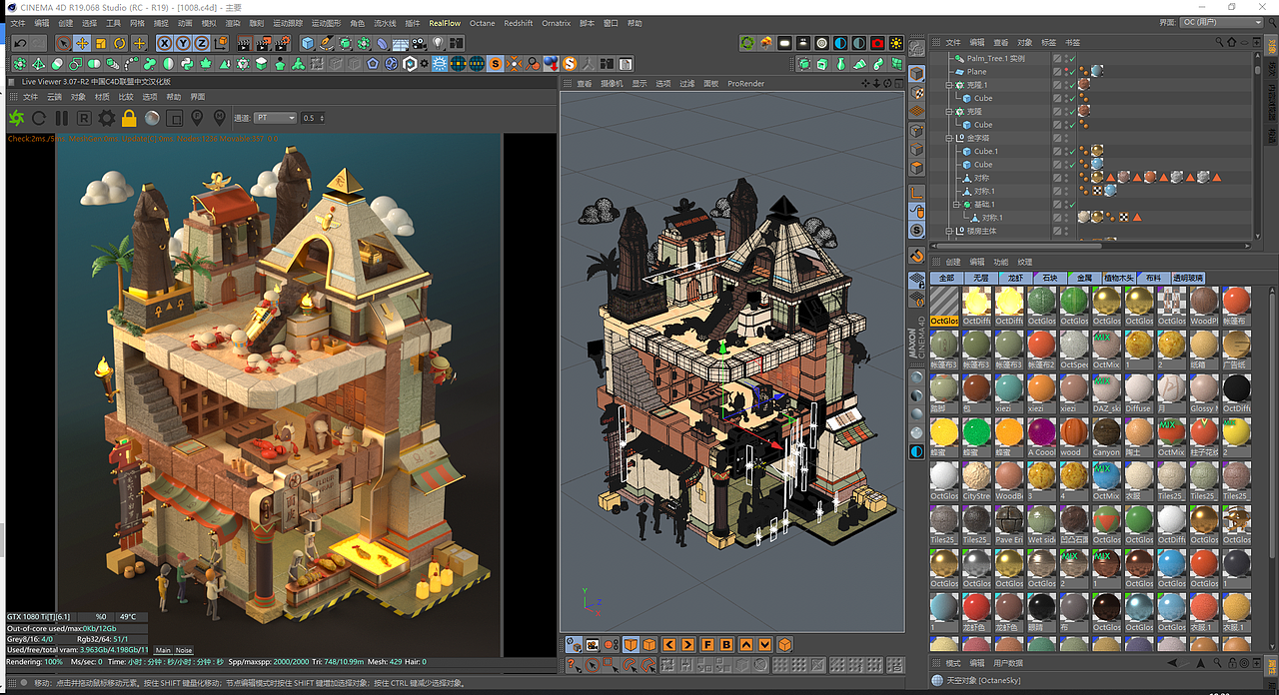Open the Edit Render Settings icon
The width and height of the screenshot is (1279, 695).
point(283,43)
